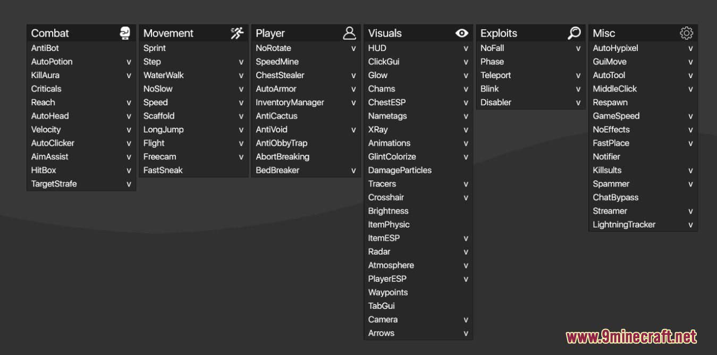Toggle the AntiCactus module
717x355 pixels.
(306, 116)
